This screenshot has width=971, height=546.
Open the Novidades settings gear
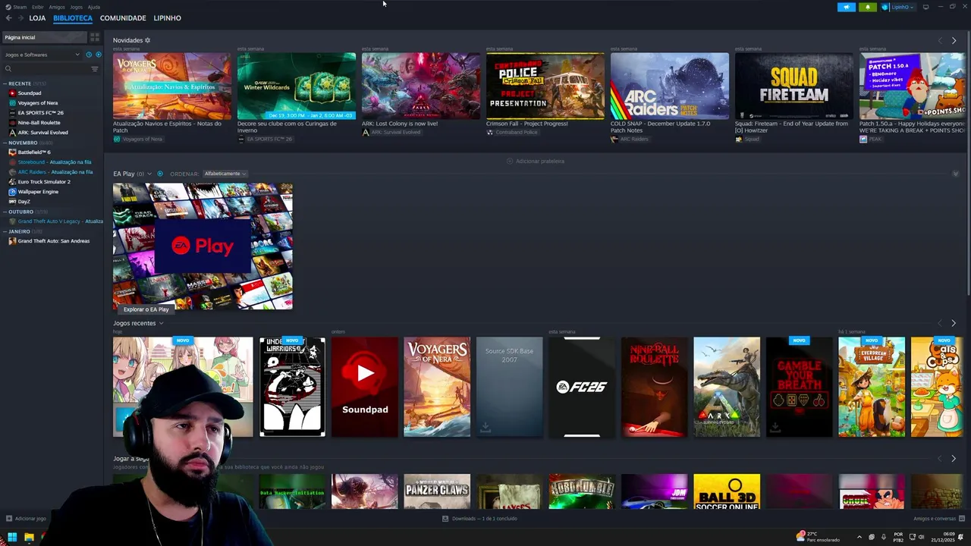(148, 40)
